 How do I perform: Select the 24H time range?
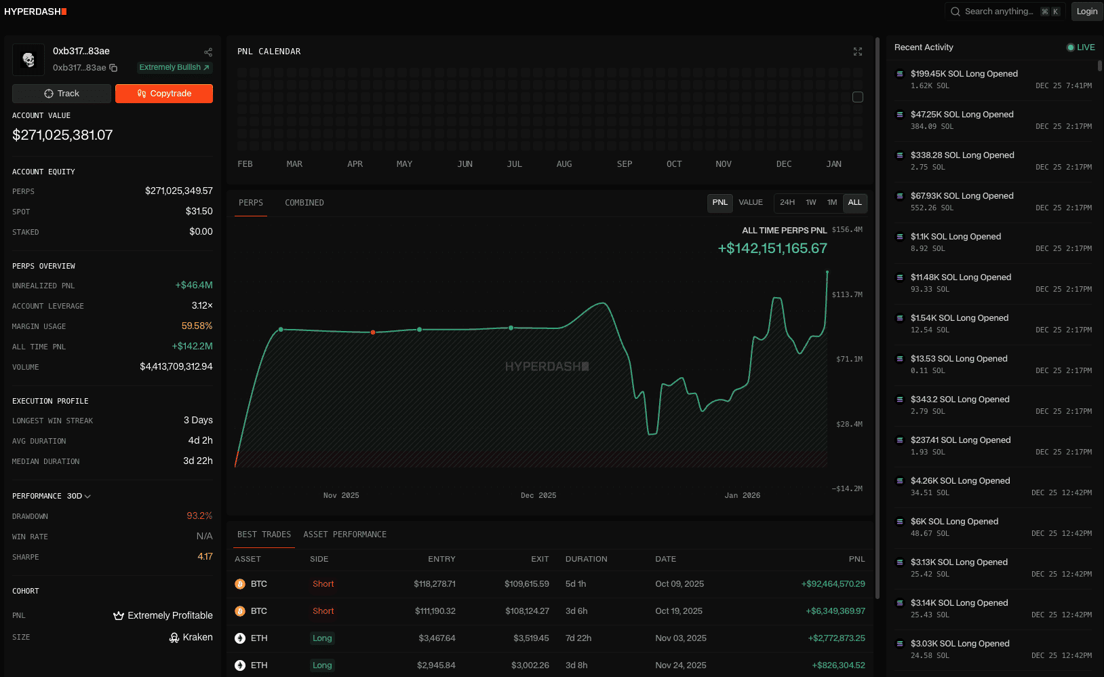787,203
